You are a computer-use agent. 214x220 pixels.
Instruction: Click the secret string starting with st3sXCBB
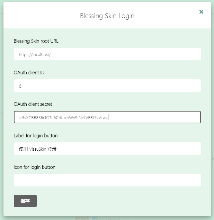63,117
